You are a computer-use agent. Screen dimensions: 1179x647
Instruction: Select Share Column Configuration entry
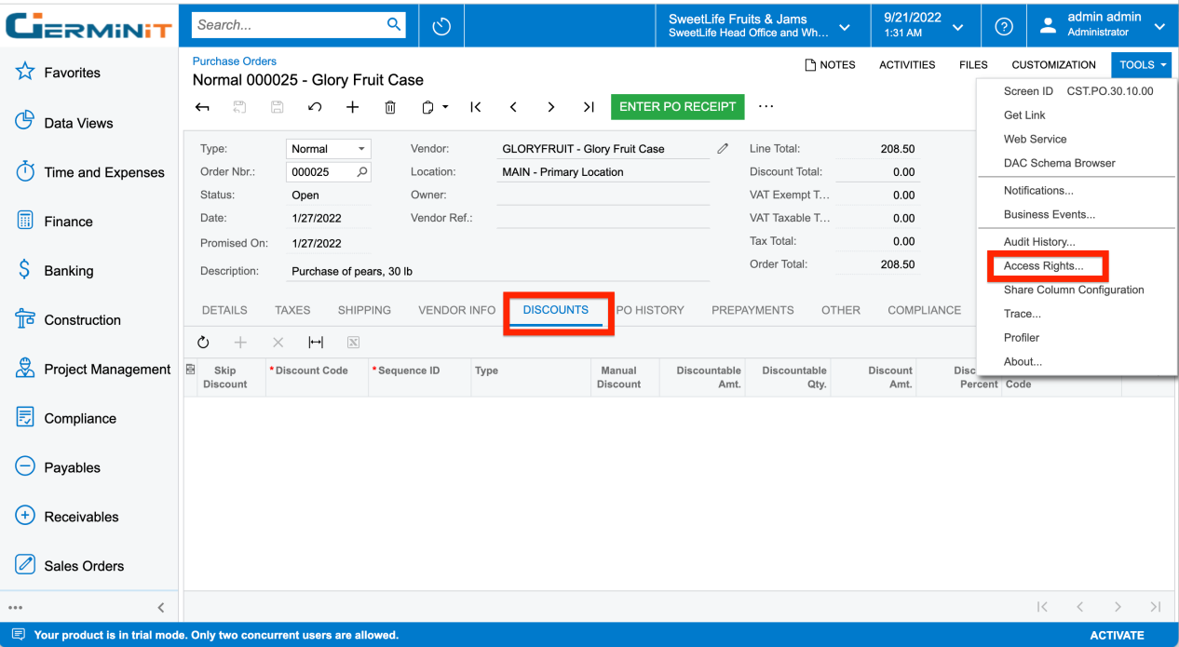pyautogui.click(x=1074, y=290)
